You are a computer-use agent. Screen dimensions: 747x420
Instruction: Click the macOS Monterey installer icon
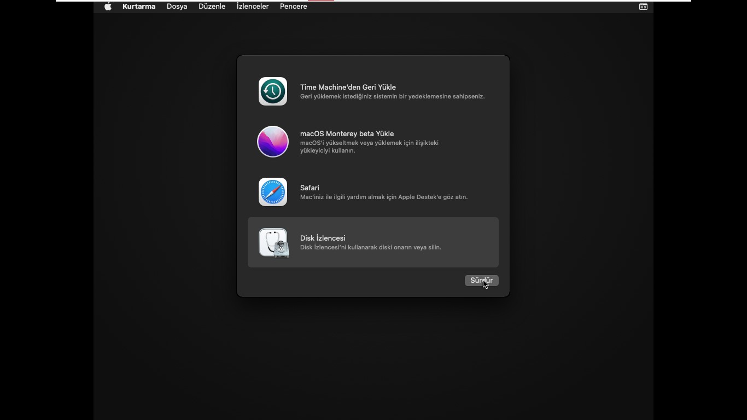(273, 142)
